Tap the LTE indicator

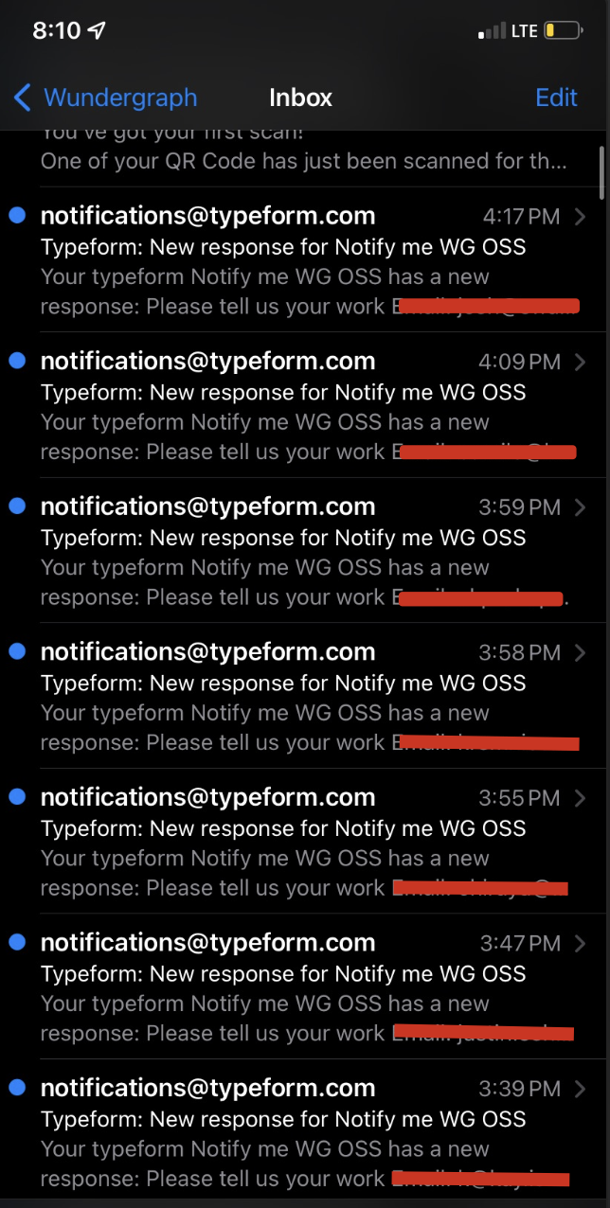coord(520,29)
